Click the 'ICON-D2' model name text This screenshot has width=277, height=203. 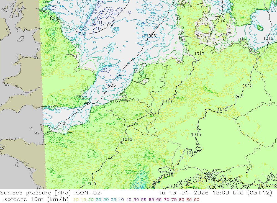point(88,192)
